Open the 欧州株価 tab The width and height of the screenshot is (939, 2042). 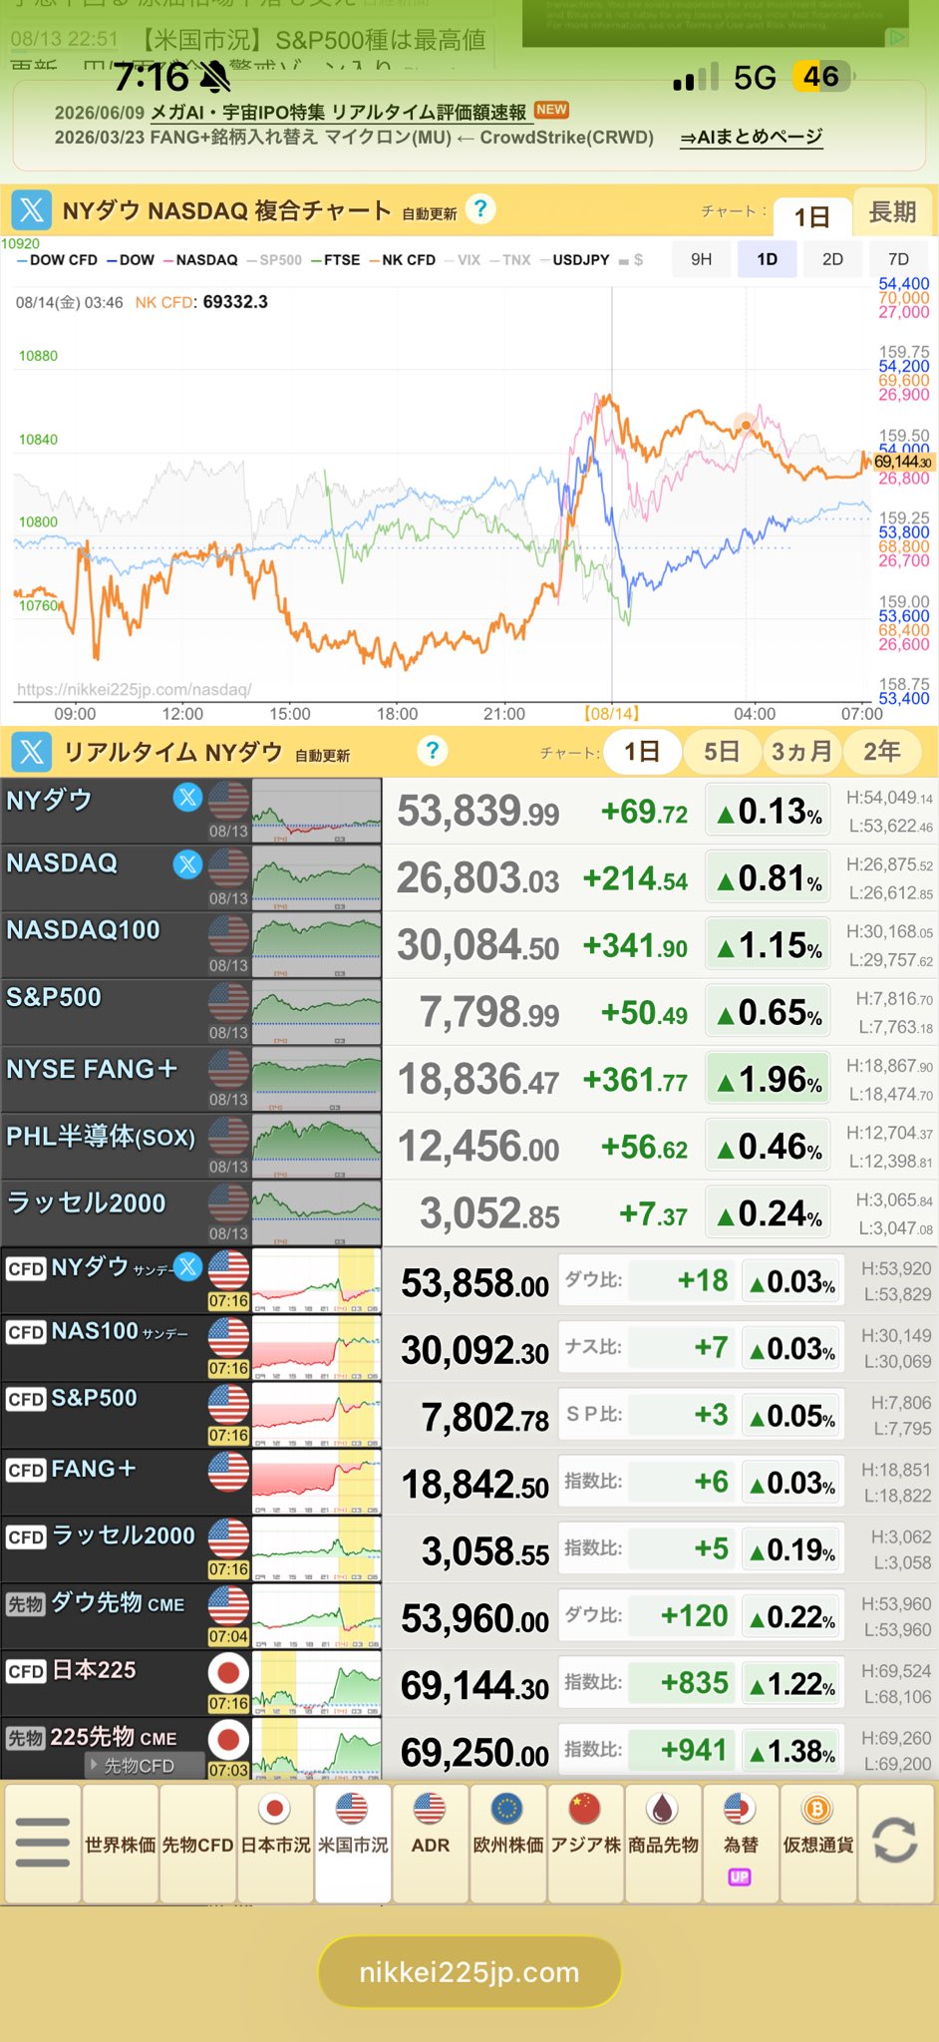(x=508, y=1843)
